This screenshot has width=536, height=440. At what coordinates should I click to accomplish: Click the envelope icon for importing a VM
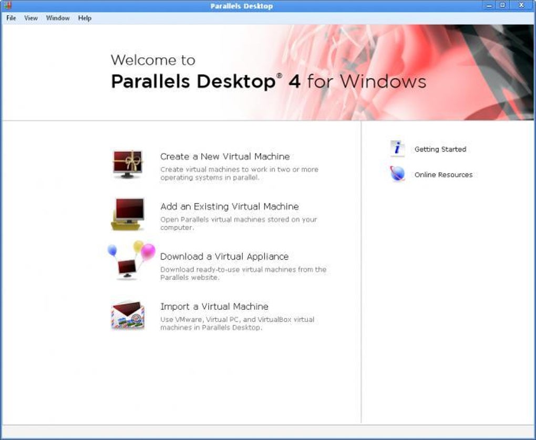(128, 315)
